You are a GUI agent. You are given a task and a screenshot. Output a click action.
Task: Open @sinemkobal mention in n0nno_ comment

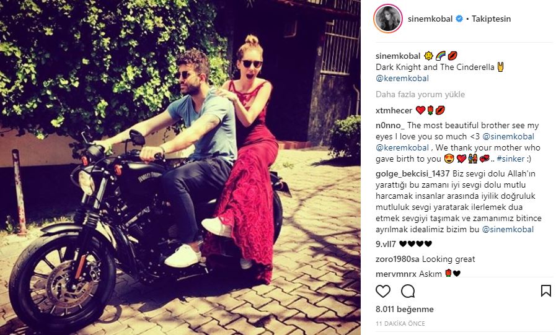(508, 136)
